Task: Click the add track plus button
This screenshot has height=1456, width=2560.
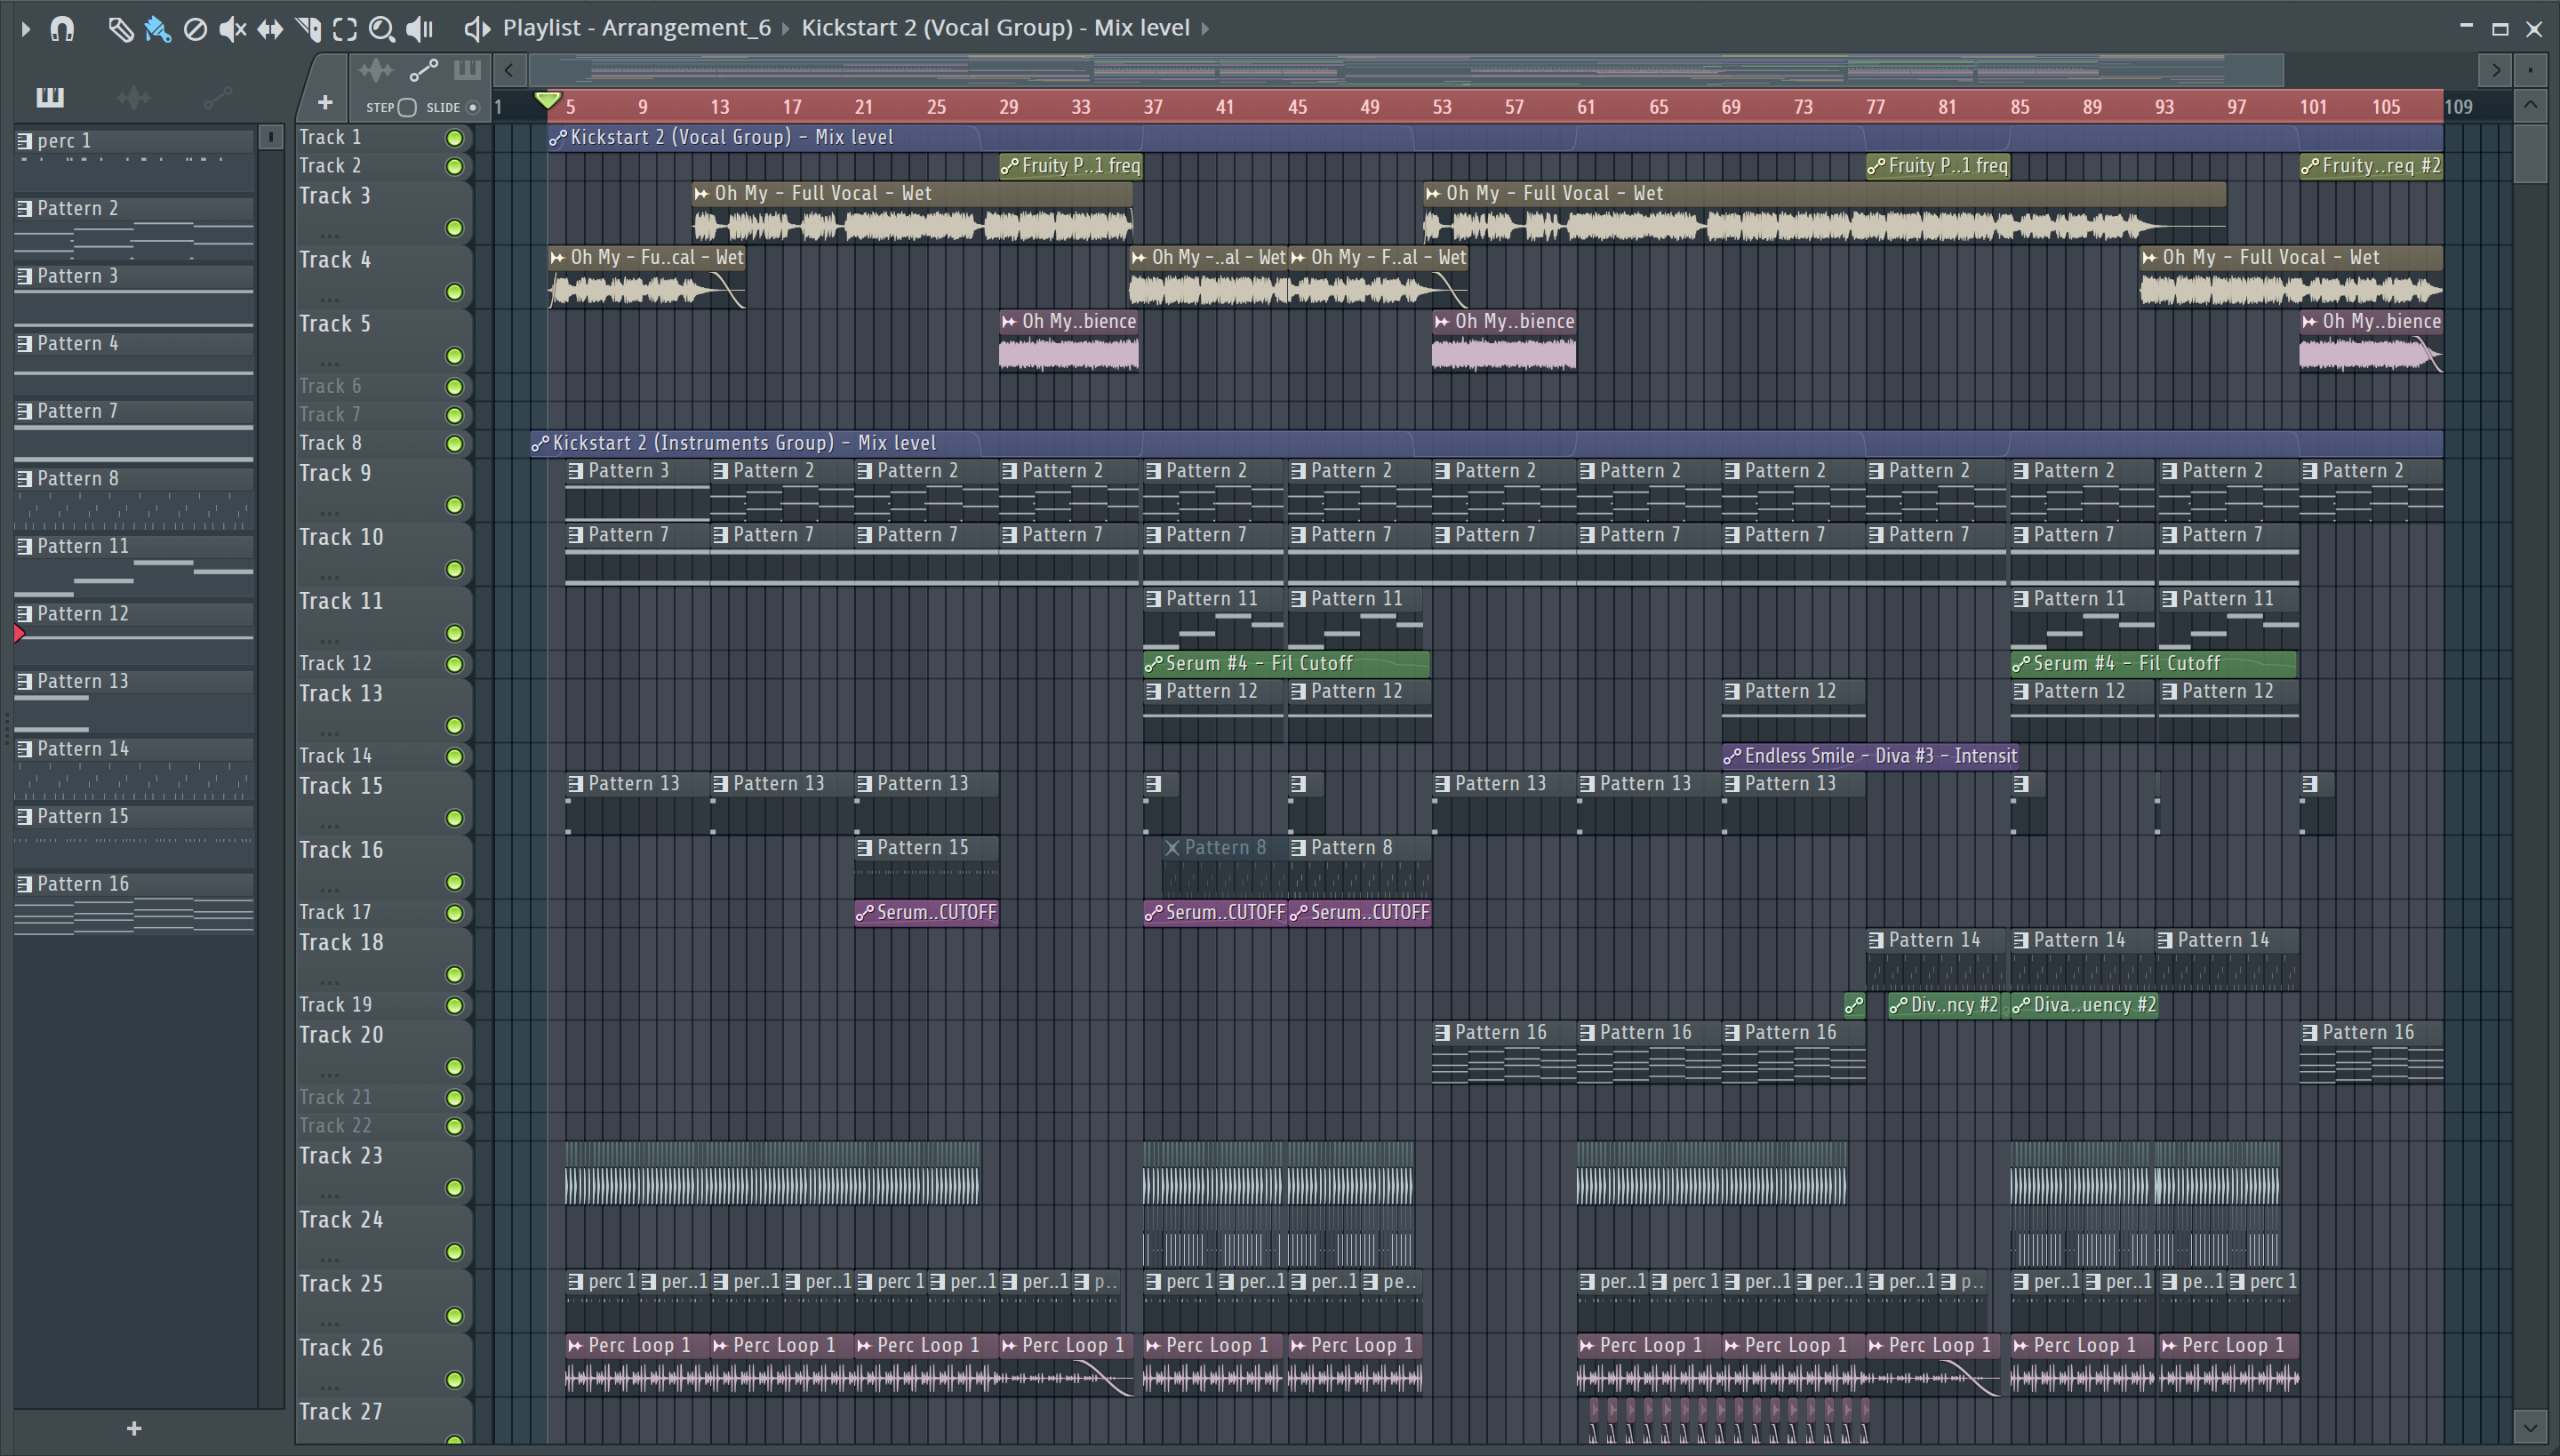Action: 324,102
